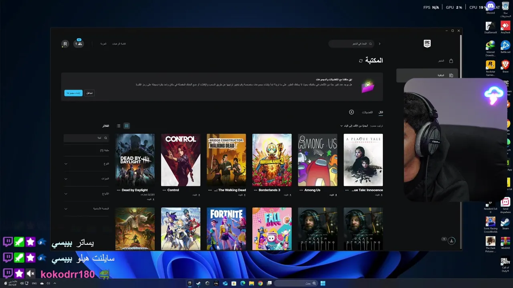Expand the Genre (النوع) filter section
The height and width of the screenshot is (288, 513).
click(x=86, y=164)
